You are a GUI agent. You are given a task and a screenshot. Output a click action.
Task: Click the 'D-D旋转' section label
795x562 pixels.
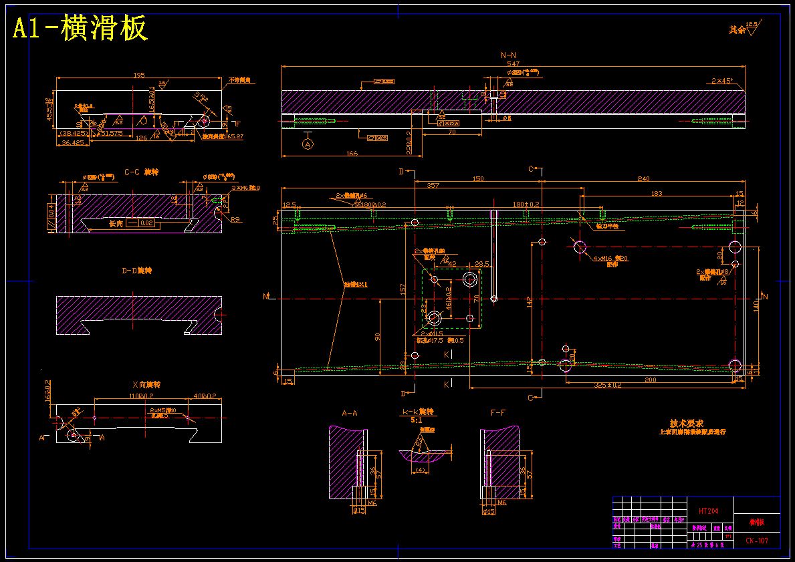(136, 271)
